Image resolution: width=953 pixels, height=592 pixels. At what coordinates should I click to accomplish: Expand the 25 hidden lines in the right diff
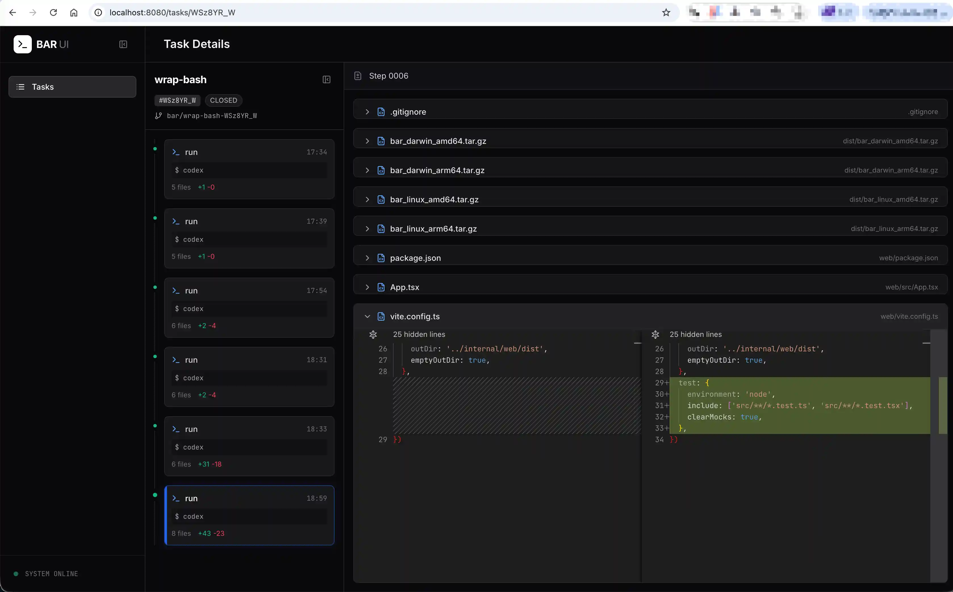(655, 334)
